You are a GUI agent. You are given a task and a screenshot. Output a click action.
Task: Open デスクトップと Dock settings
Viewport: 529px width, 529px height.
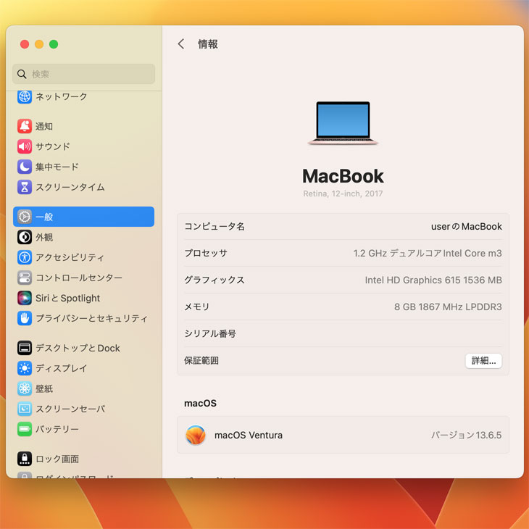[x=78, y=348]
